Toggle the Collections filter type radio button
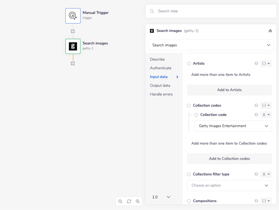 189,174
